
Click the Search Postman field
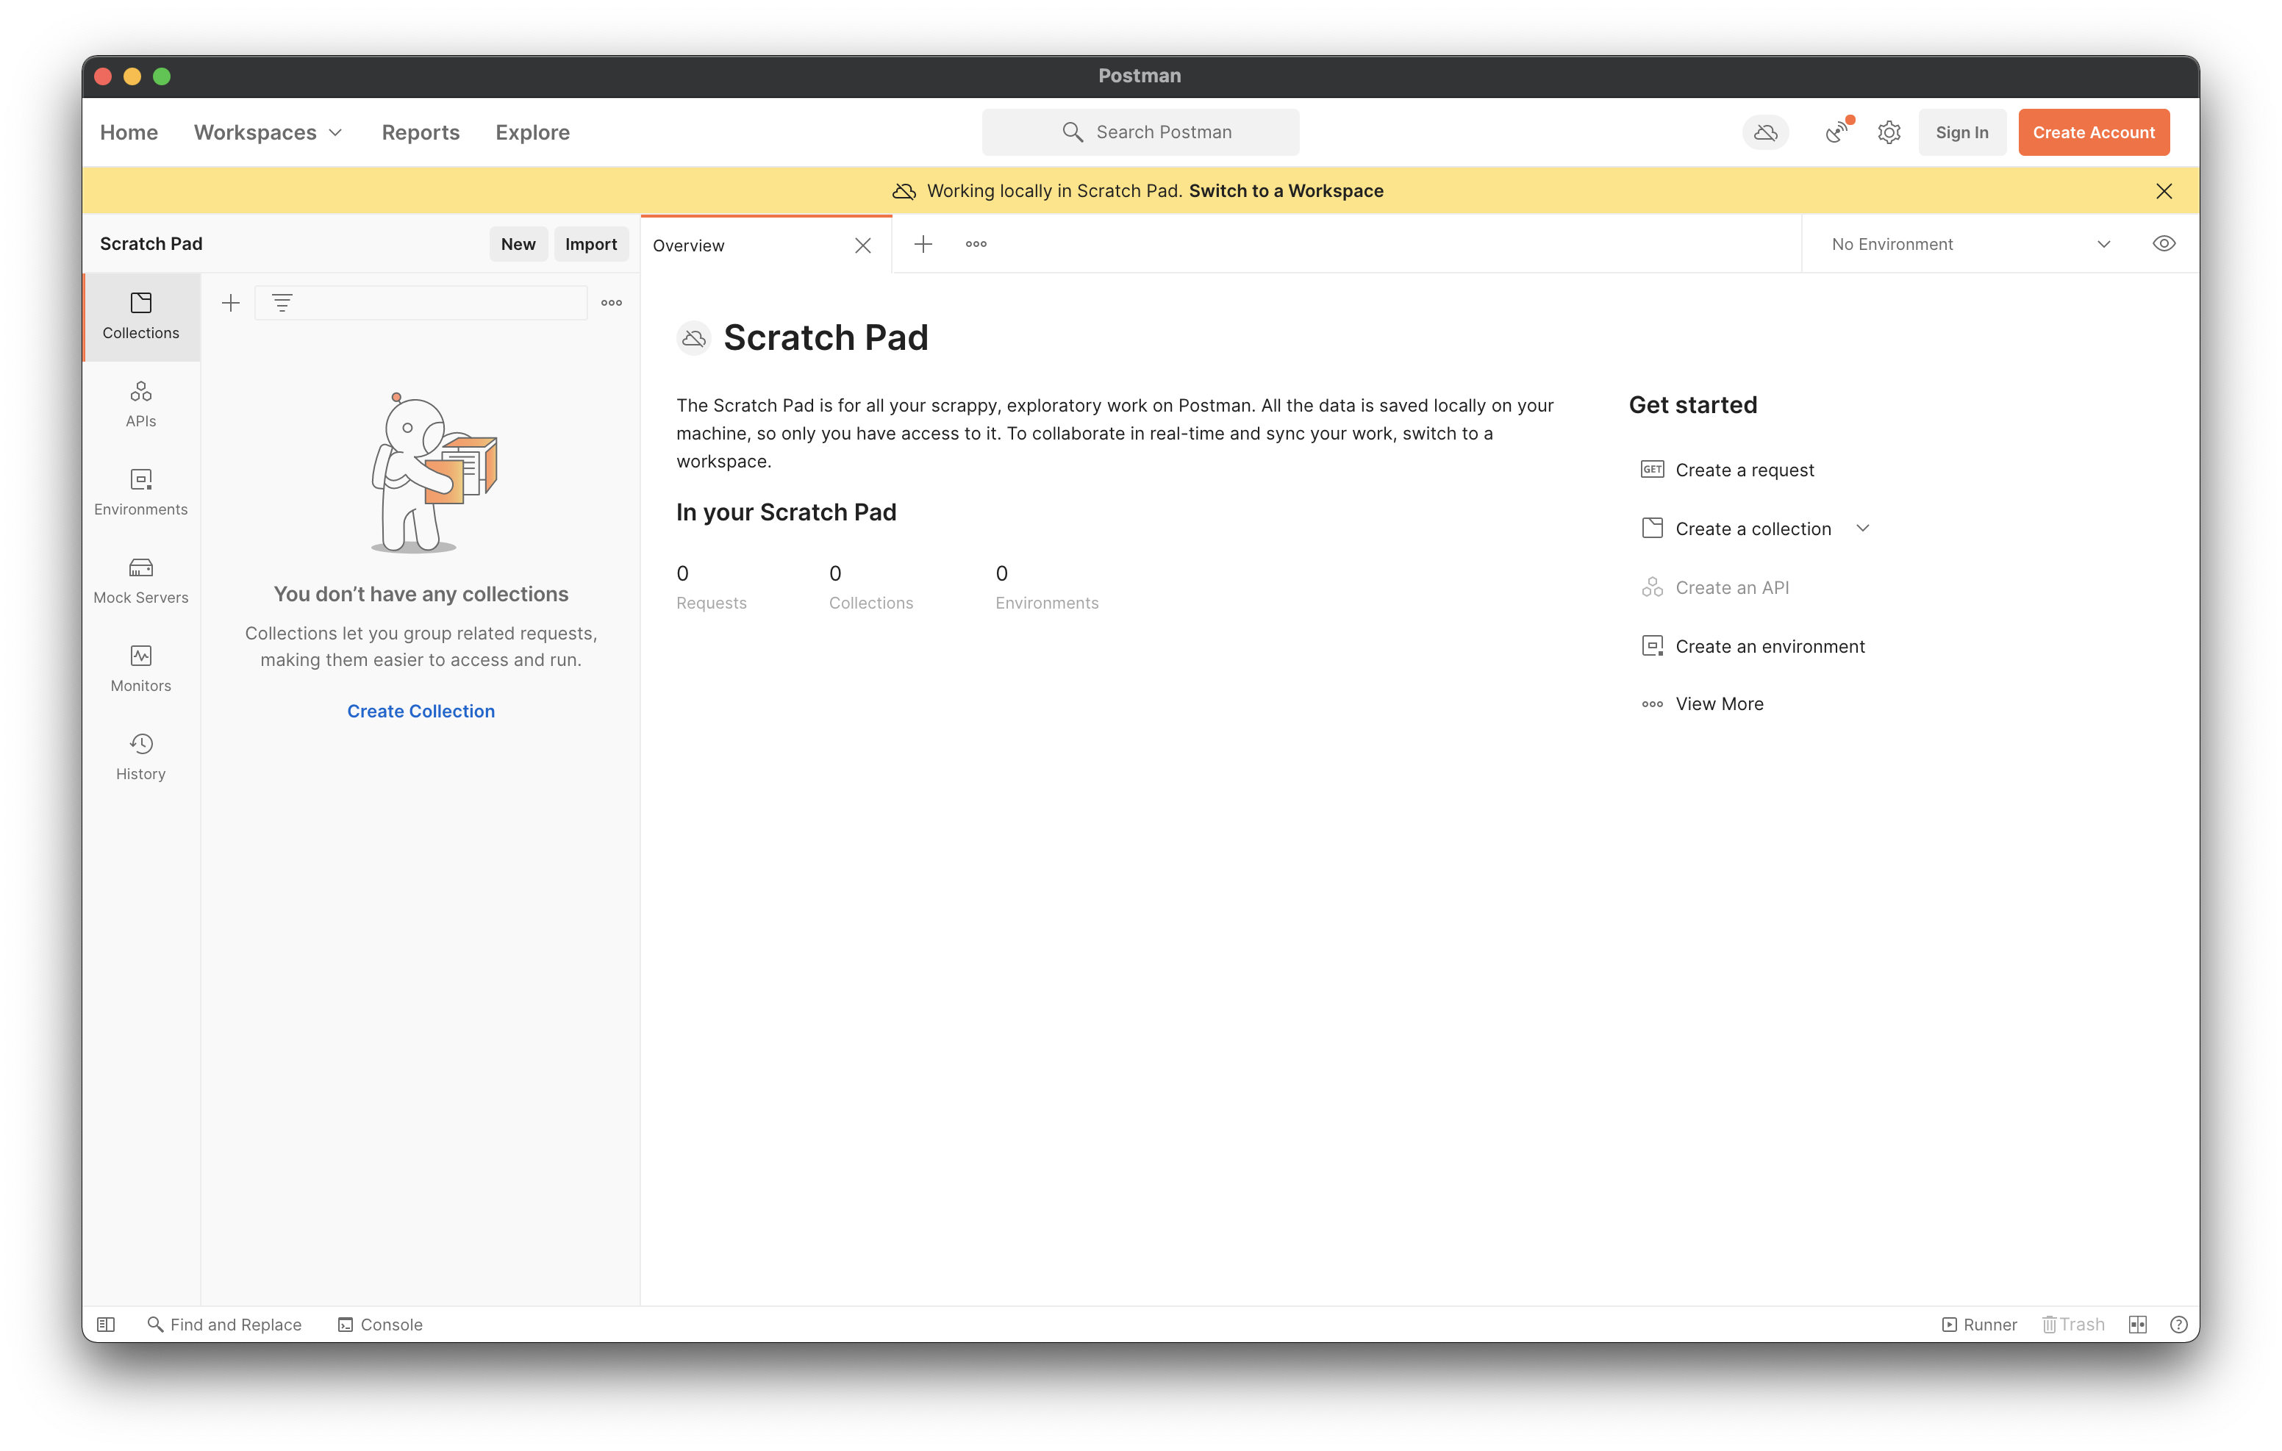coord(1140,133)
